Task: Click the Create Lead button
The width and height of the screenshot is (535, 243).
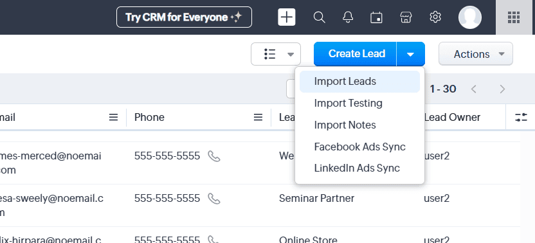Action: coord(355,54)
